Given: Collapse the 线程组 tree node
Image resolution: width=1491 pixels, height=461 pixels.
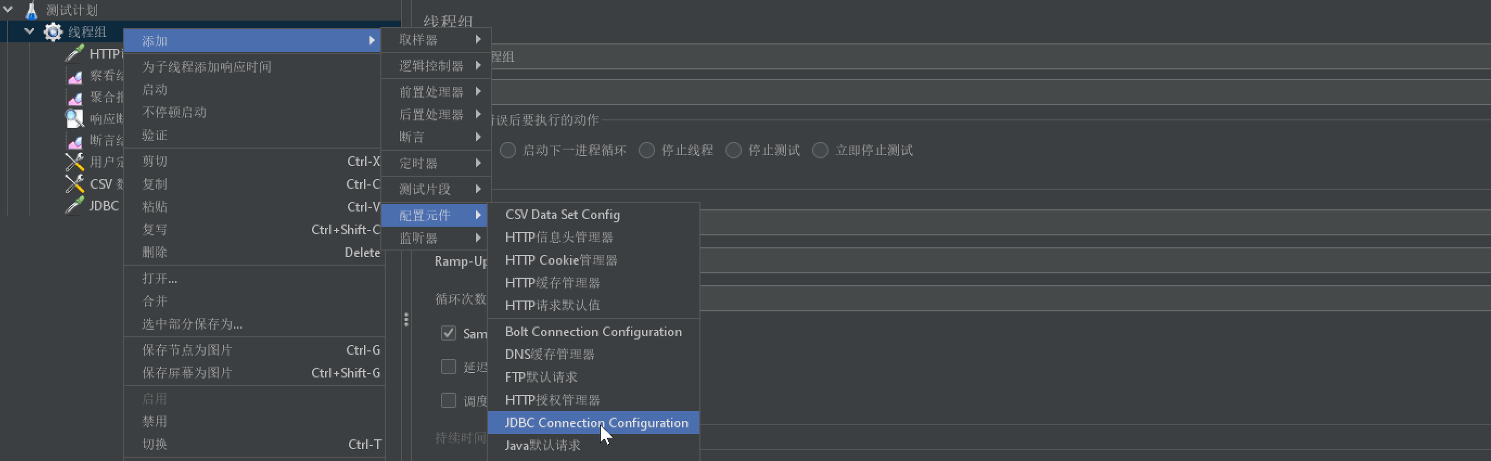Looking at the screenshot, I should click(x=29, y=31).
